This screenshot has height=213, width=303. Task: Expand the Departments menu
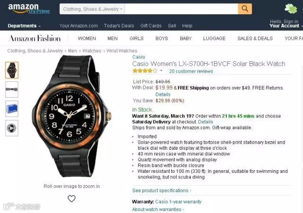click(x=24, y=26)
